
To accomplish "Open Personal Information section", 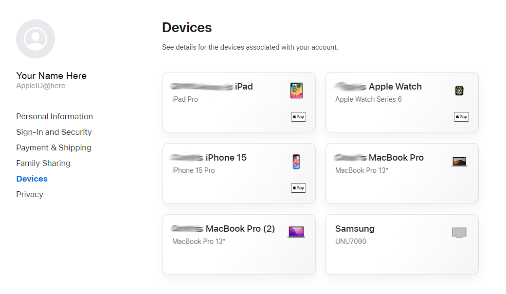I will tap(54, 116).
